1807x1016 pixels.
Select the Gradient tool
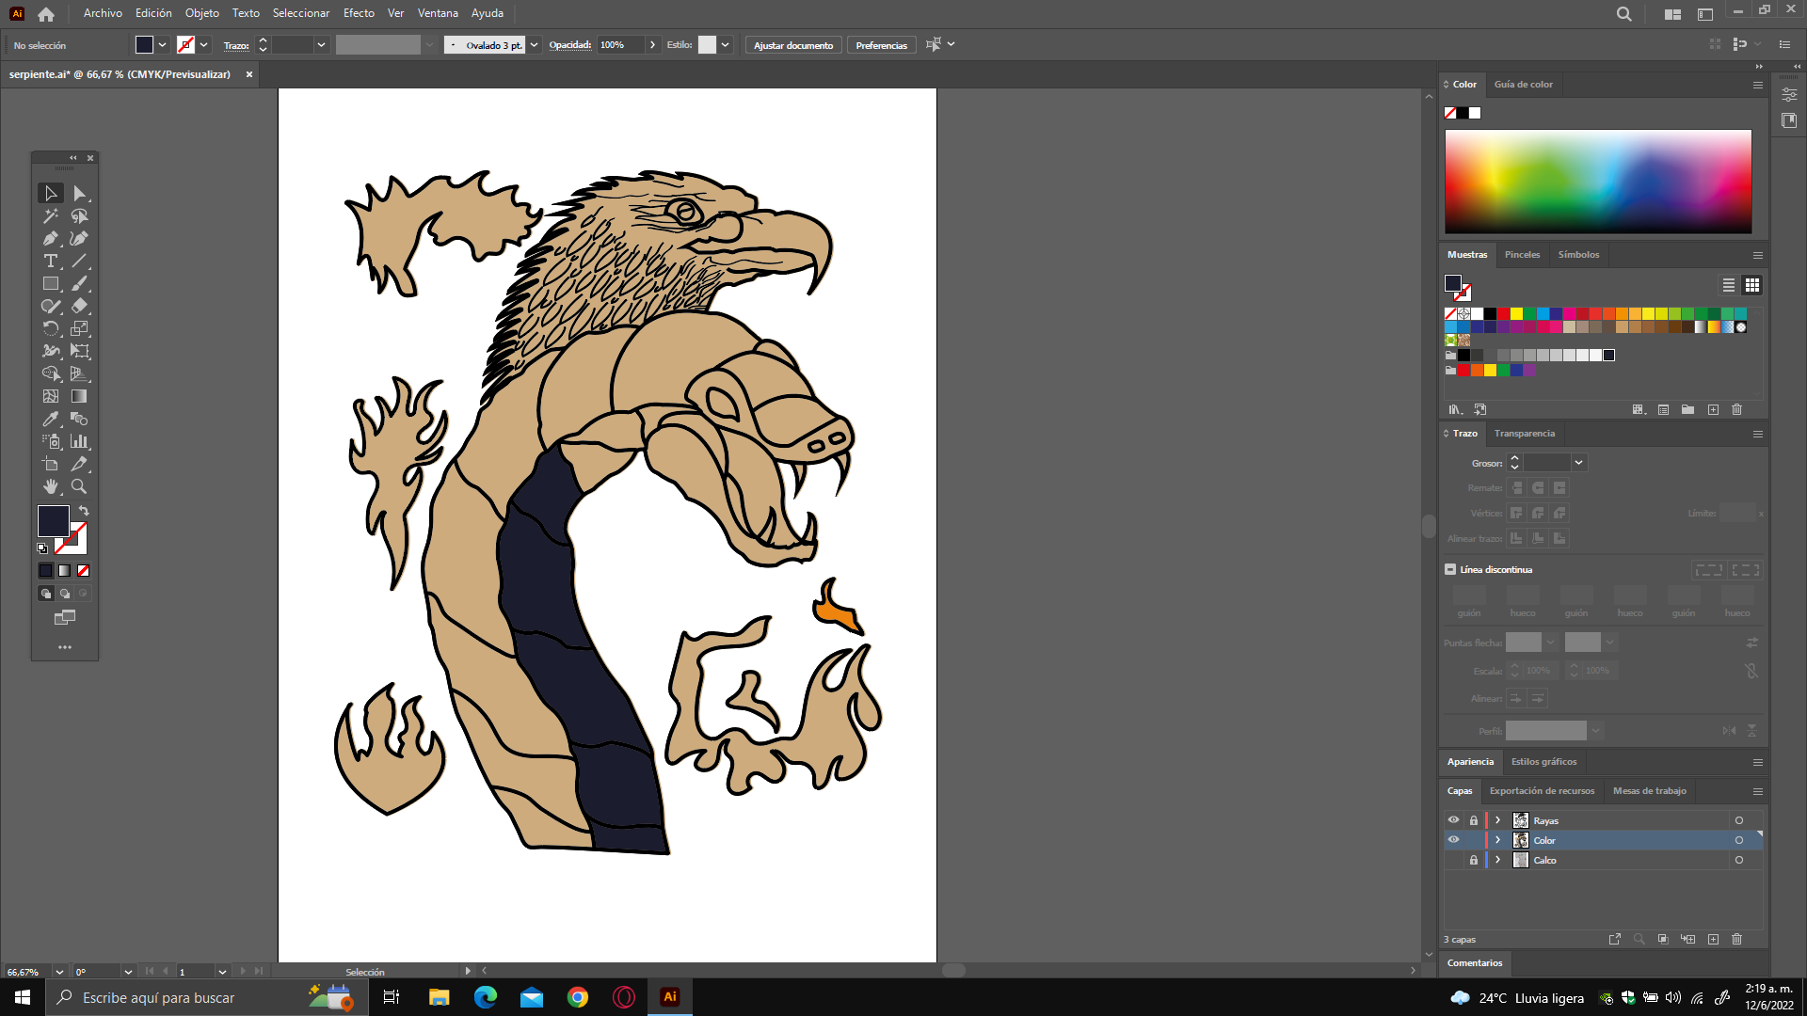click(x=80, y=397)
